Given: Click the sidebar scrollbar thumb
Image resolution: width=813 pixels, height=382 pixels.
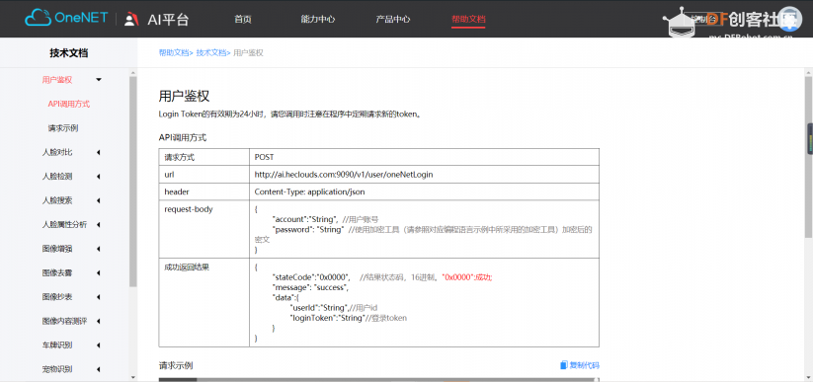Looking at the screenshot, I should (133, 182).
